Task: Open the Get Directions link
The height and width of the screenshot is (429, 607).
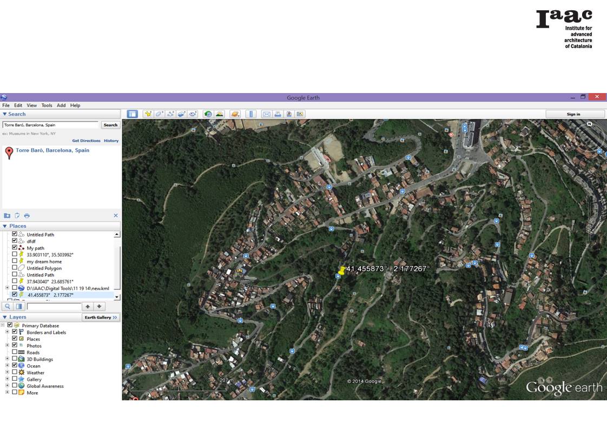Action: pos(86,141)
